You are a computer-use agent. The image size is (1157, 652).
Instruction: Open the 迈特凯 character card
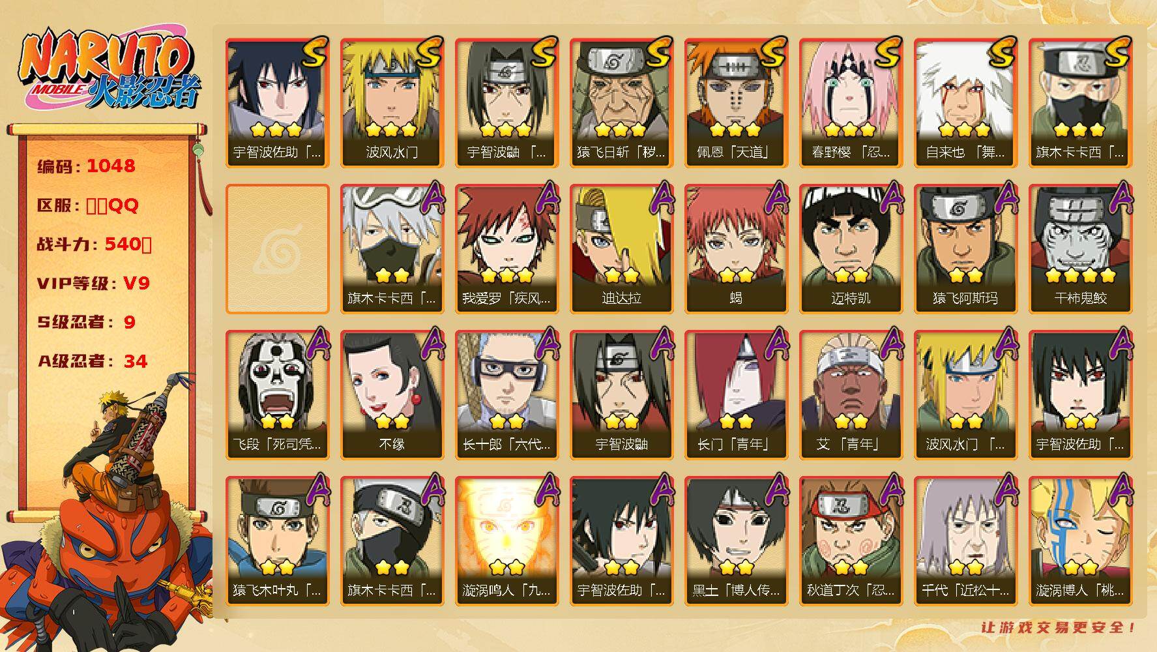coord(851,249)
